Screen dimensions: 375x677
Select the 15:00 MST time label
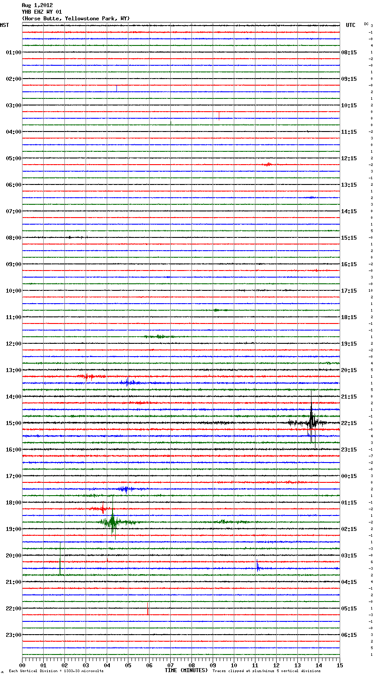(14, 423)
